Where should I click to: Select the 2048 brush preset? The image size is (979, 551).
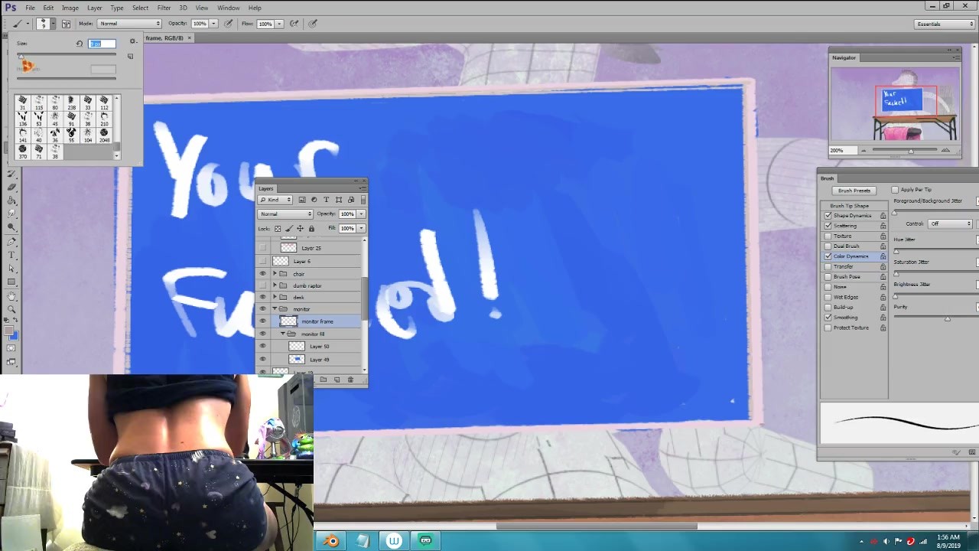pos(104,135)
